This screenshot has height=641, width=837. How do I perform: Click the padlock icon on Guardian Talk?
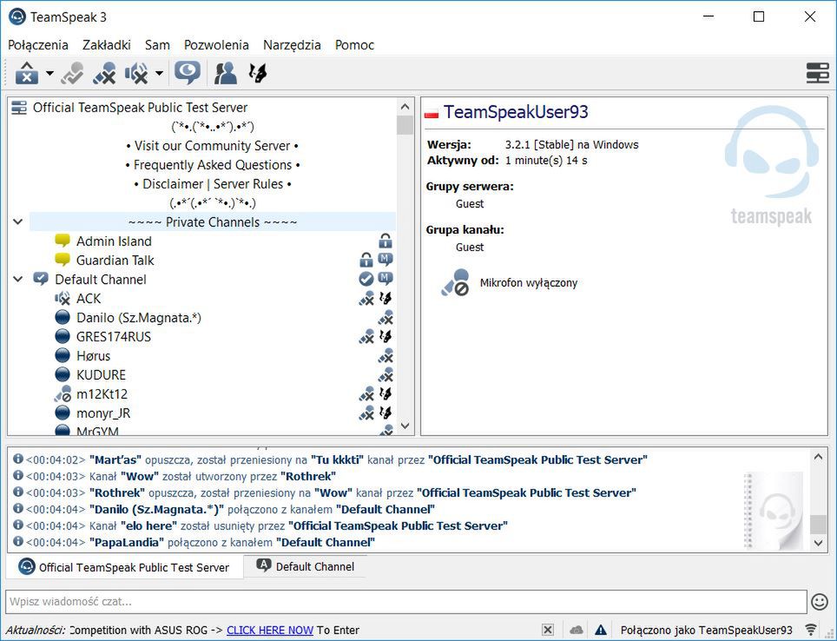coord(366,261)
